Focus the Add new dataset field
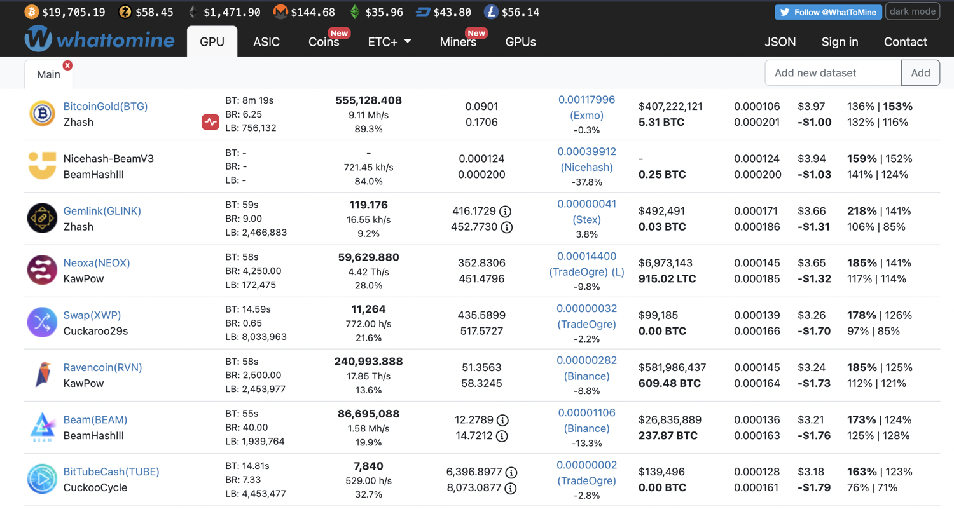 (833, 73)
